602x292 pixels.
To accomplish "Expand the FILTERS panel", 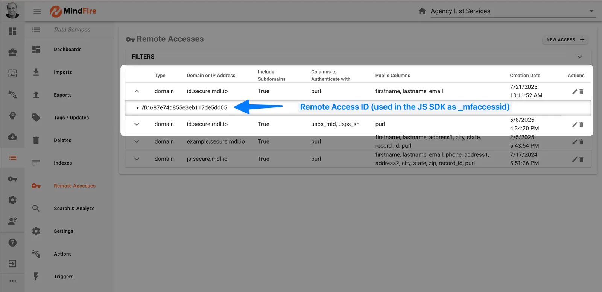I will coord(579,57).
